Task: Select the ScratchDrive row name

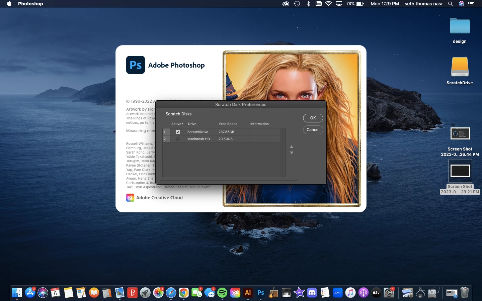Action: click(198, 132)
